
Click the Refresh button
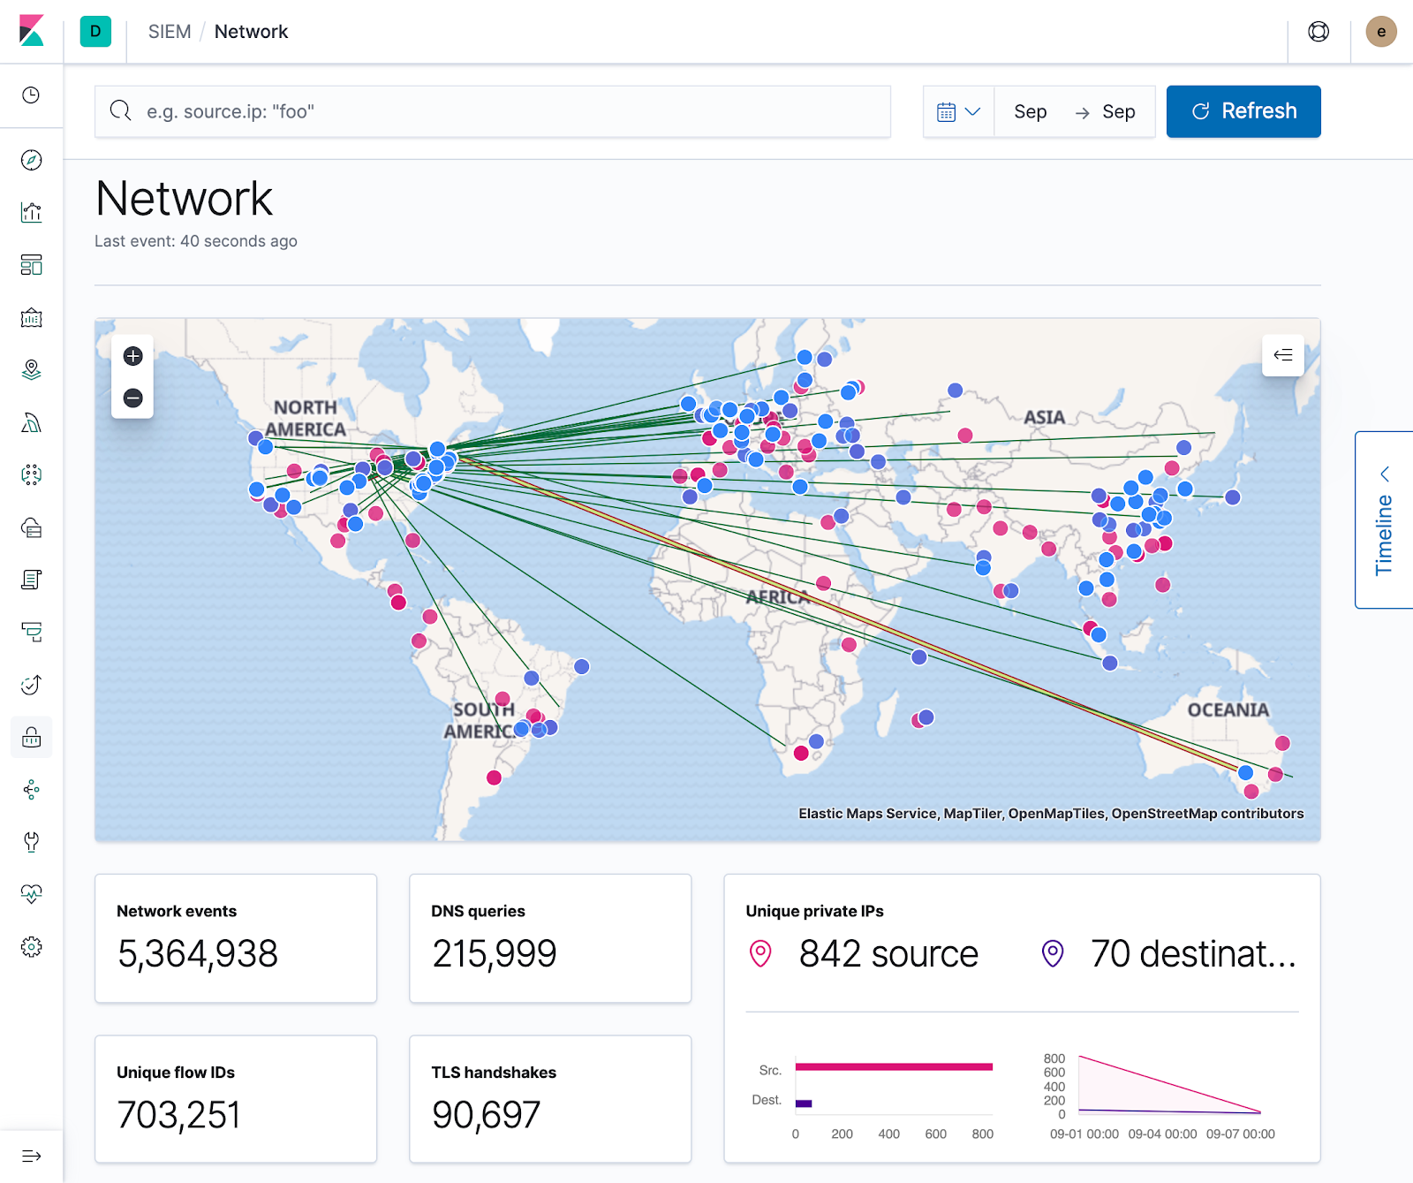click(1243, 111)
